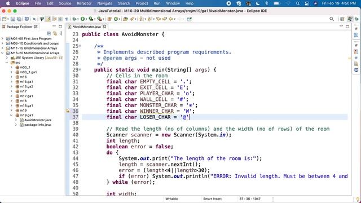This screenshot has width=361, height=203.
Task: Toggle folding of Javadoc at line 25
Action: 80,46
